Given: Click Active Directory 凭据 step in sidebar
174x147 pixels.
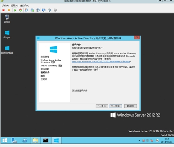Looking at the screenshot, I should [x=52, y=66].
